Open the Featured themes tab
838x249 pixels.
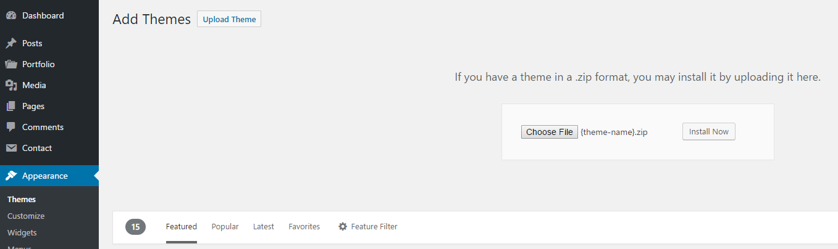point(182,227)
